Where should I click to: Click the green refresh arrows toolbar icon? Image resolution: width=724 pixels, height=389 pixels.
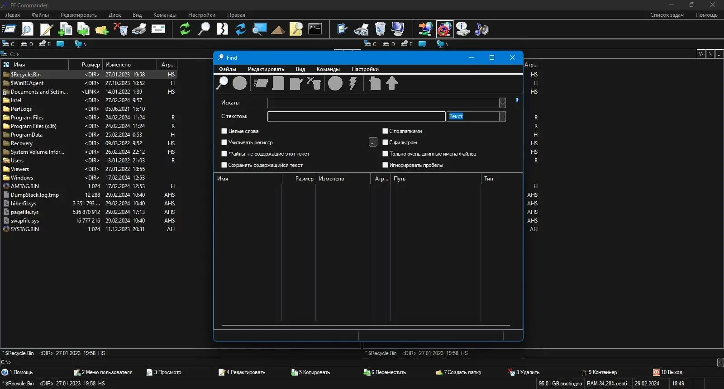(x=185, y=29)
